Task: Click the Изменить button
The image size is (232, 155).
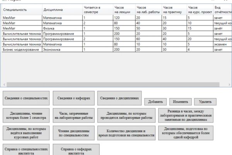Action: (x=181, y=102)
